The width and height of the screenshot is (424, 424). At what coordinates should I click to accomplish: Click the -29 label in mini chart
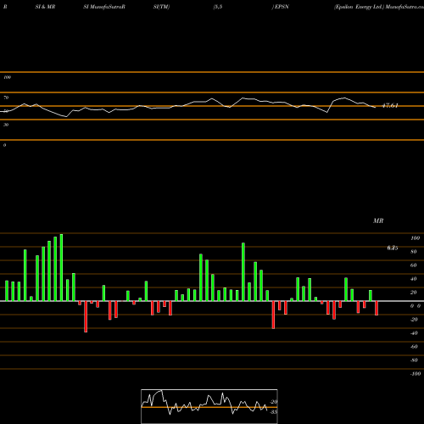[x=274, y=402]
